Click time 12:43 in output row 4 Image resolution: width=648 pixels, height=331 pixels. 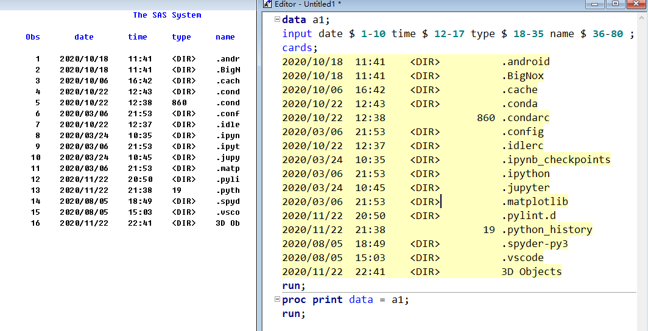140,92
